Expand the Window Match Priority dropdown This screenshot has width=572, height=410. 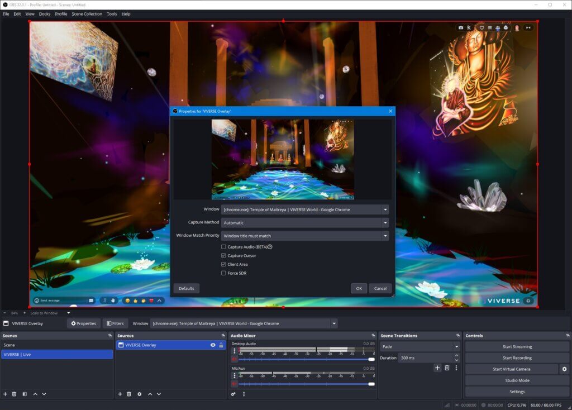(x=304, y=236)
